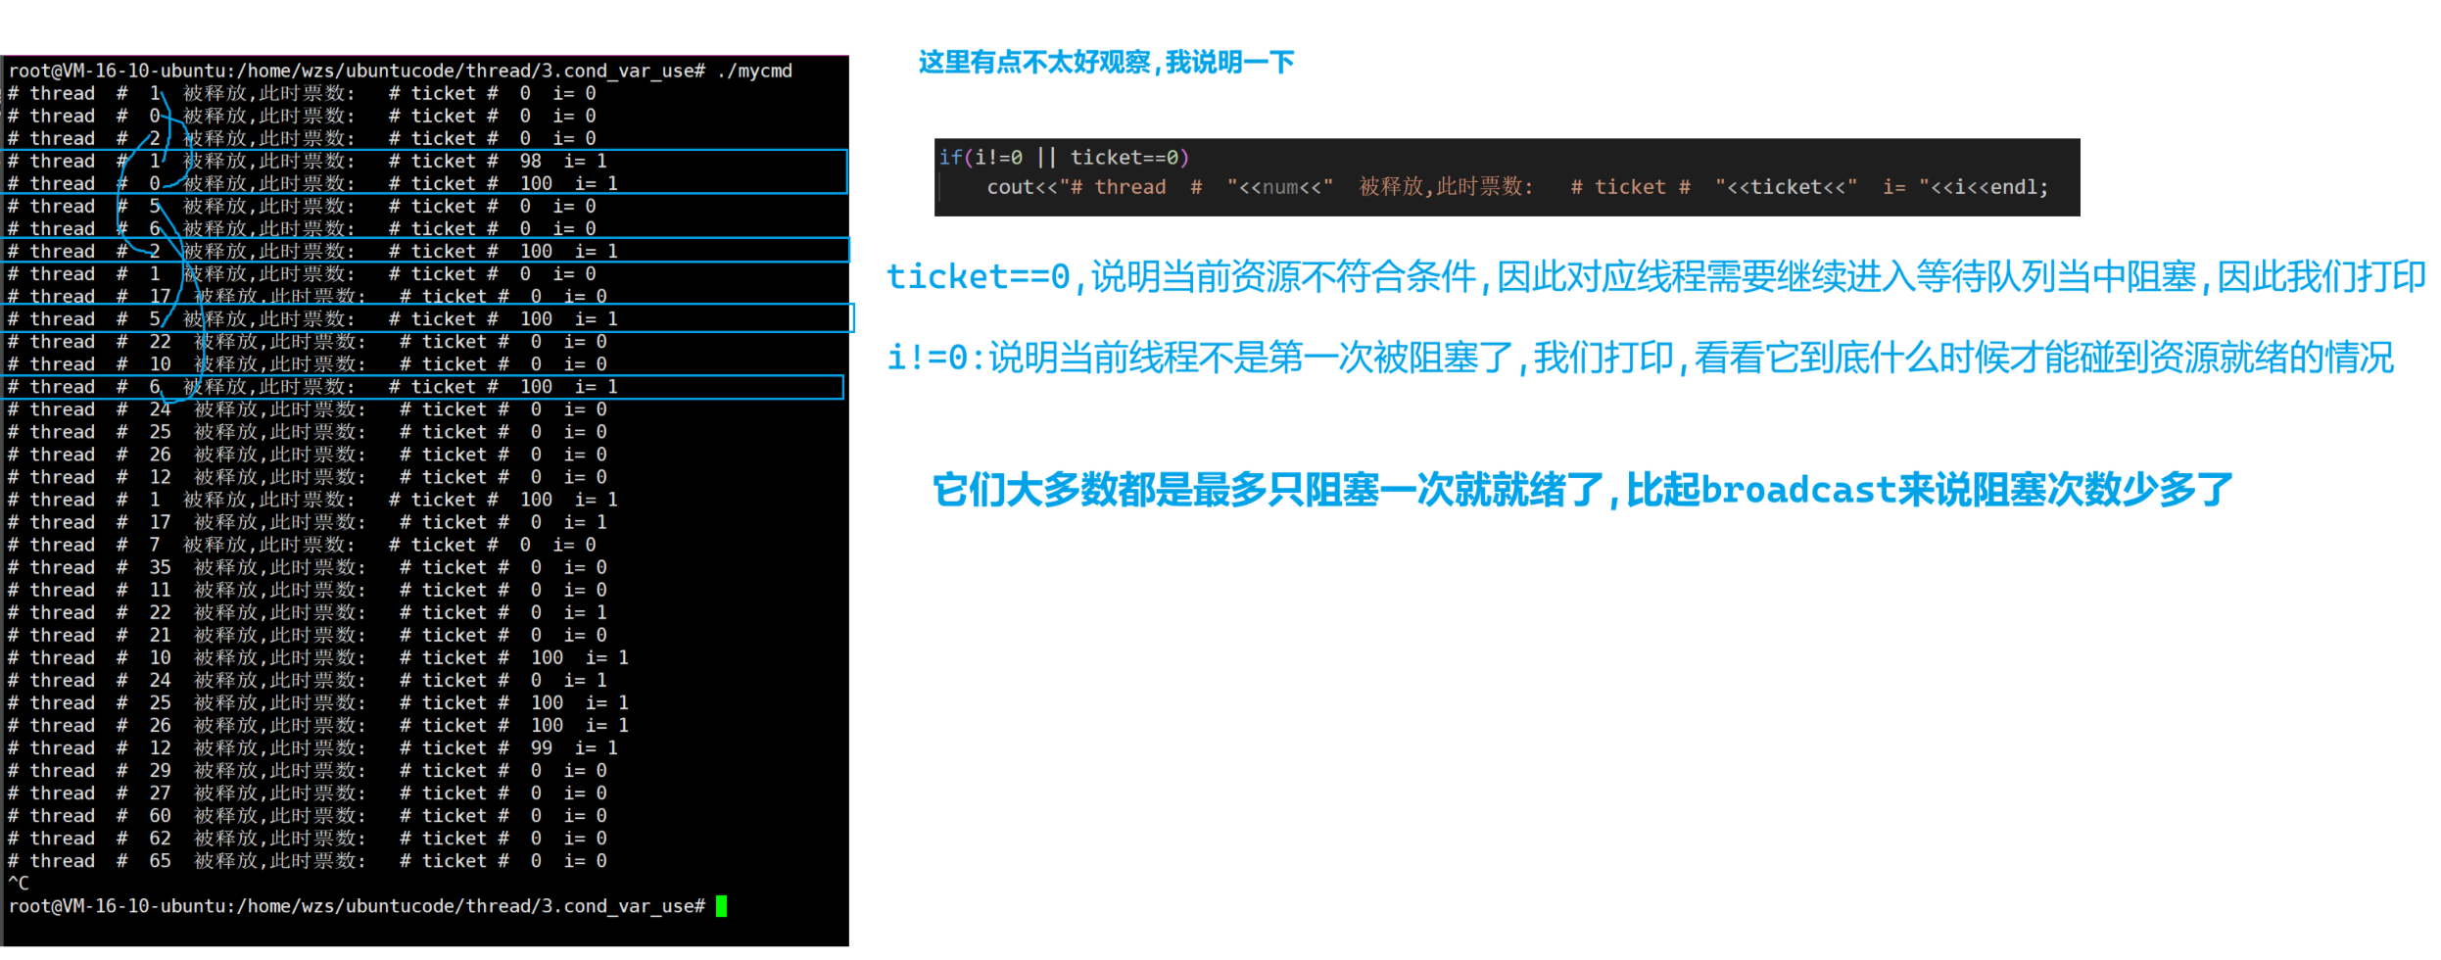Click the '^C' interrupt line in the terminal
This screenshot has height=960, width=2441.
(x=19, y=884)
